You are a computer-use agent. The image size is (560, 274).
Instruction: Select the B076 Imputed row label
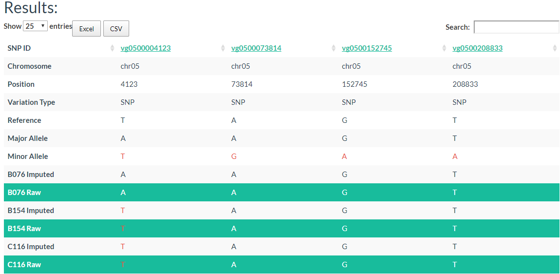pyautogui.click(x=31, y=175)
